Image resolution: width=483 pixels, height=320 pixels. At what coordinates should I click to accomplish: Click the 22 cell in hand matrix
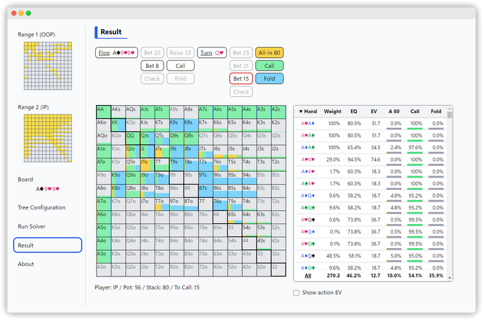coord(279,270)
